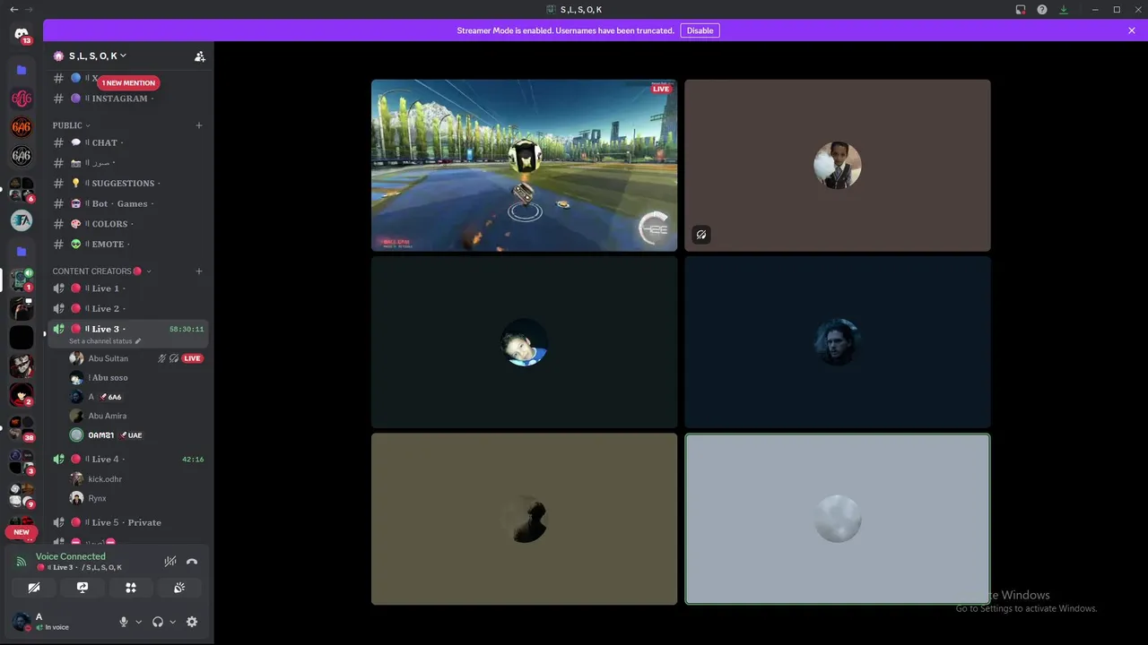Screen dimensions: 1148x645
Task: Add a channel to CONTENT CREATORS category
Action: (199, 271)
